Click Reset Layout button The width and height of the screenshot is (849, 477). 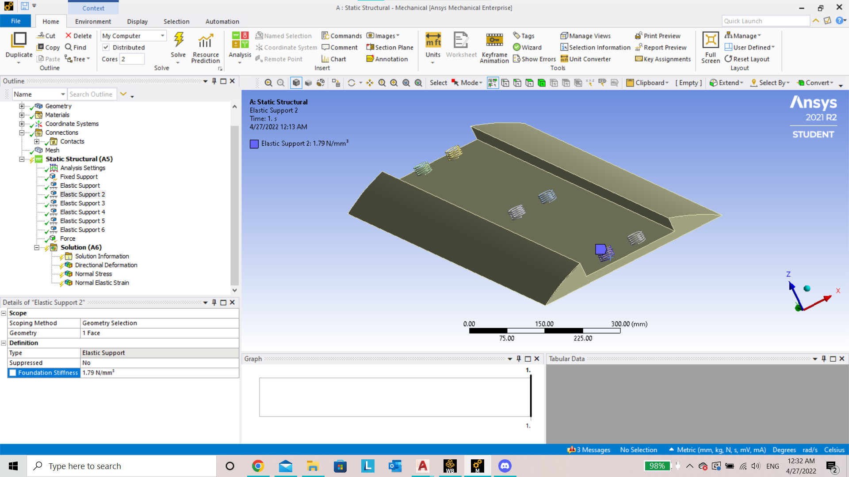click(747, 59)
